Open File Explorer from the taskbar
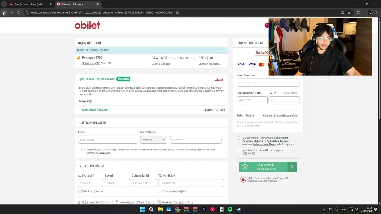This screenshot has height=214, width=381. pyautogui.click(x=160, y=209)
